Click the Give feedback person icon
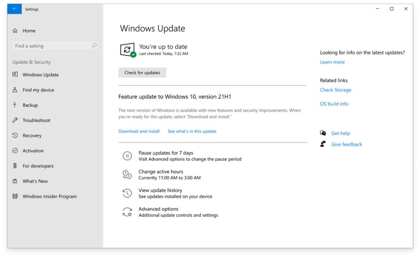The height and width of the screenshot is (258, 420). pos(323,144)
